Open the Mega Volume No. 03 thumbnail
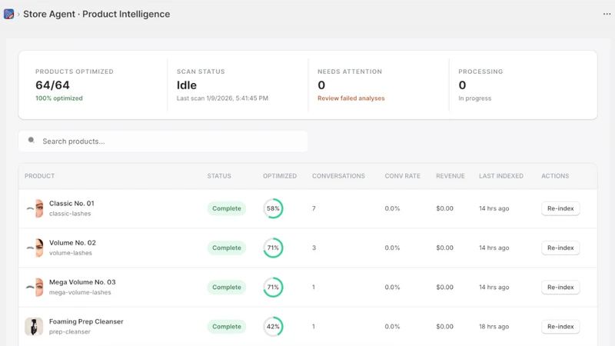 pyautogui.click(x=35, y=287)
